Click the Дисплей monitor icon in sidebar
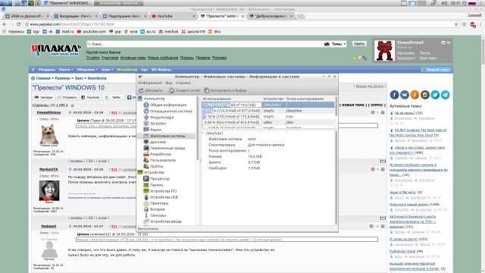Viewport: 485px width, 273px height. (146, 142)
